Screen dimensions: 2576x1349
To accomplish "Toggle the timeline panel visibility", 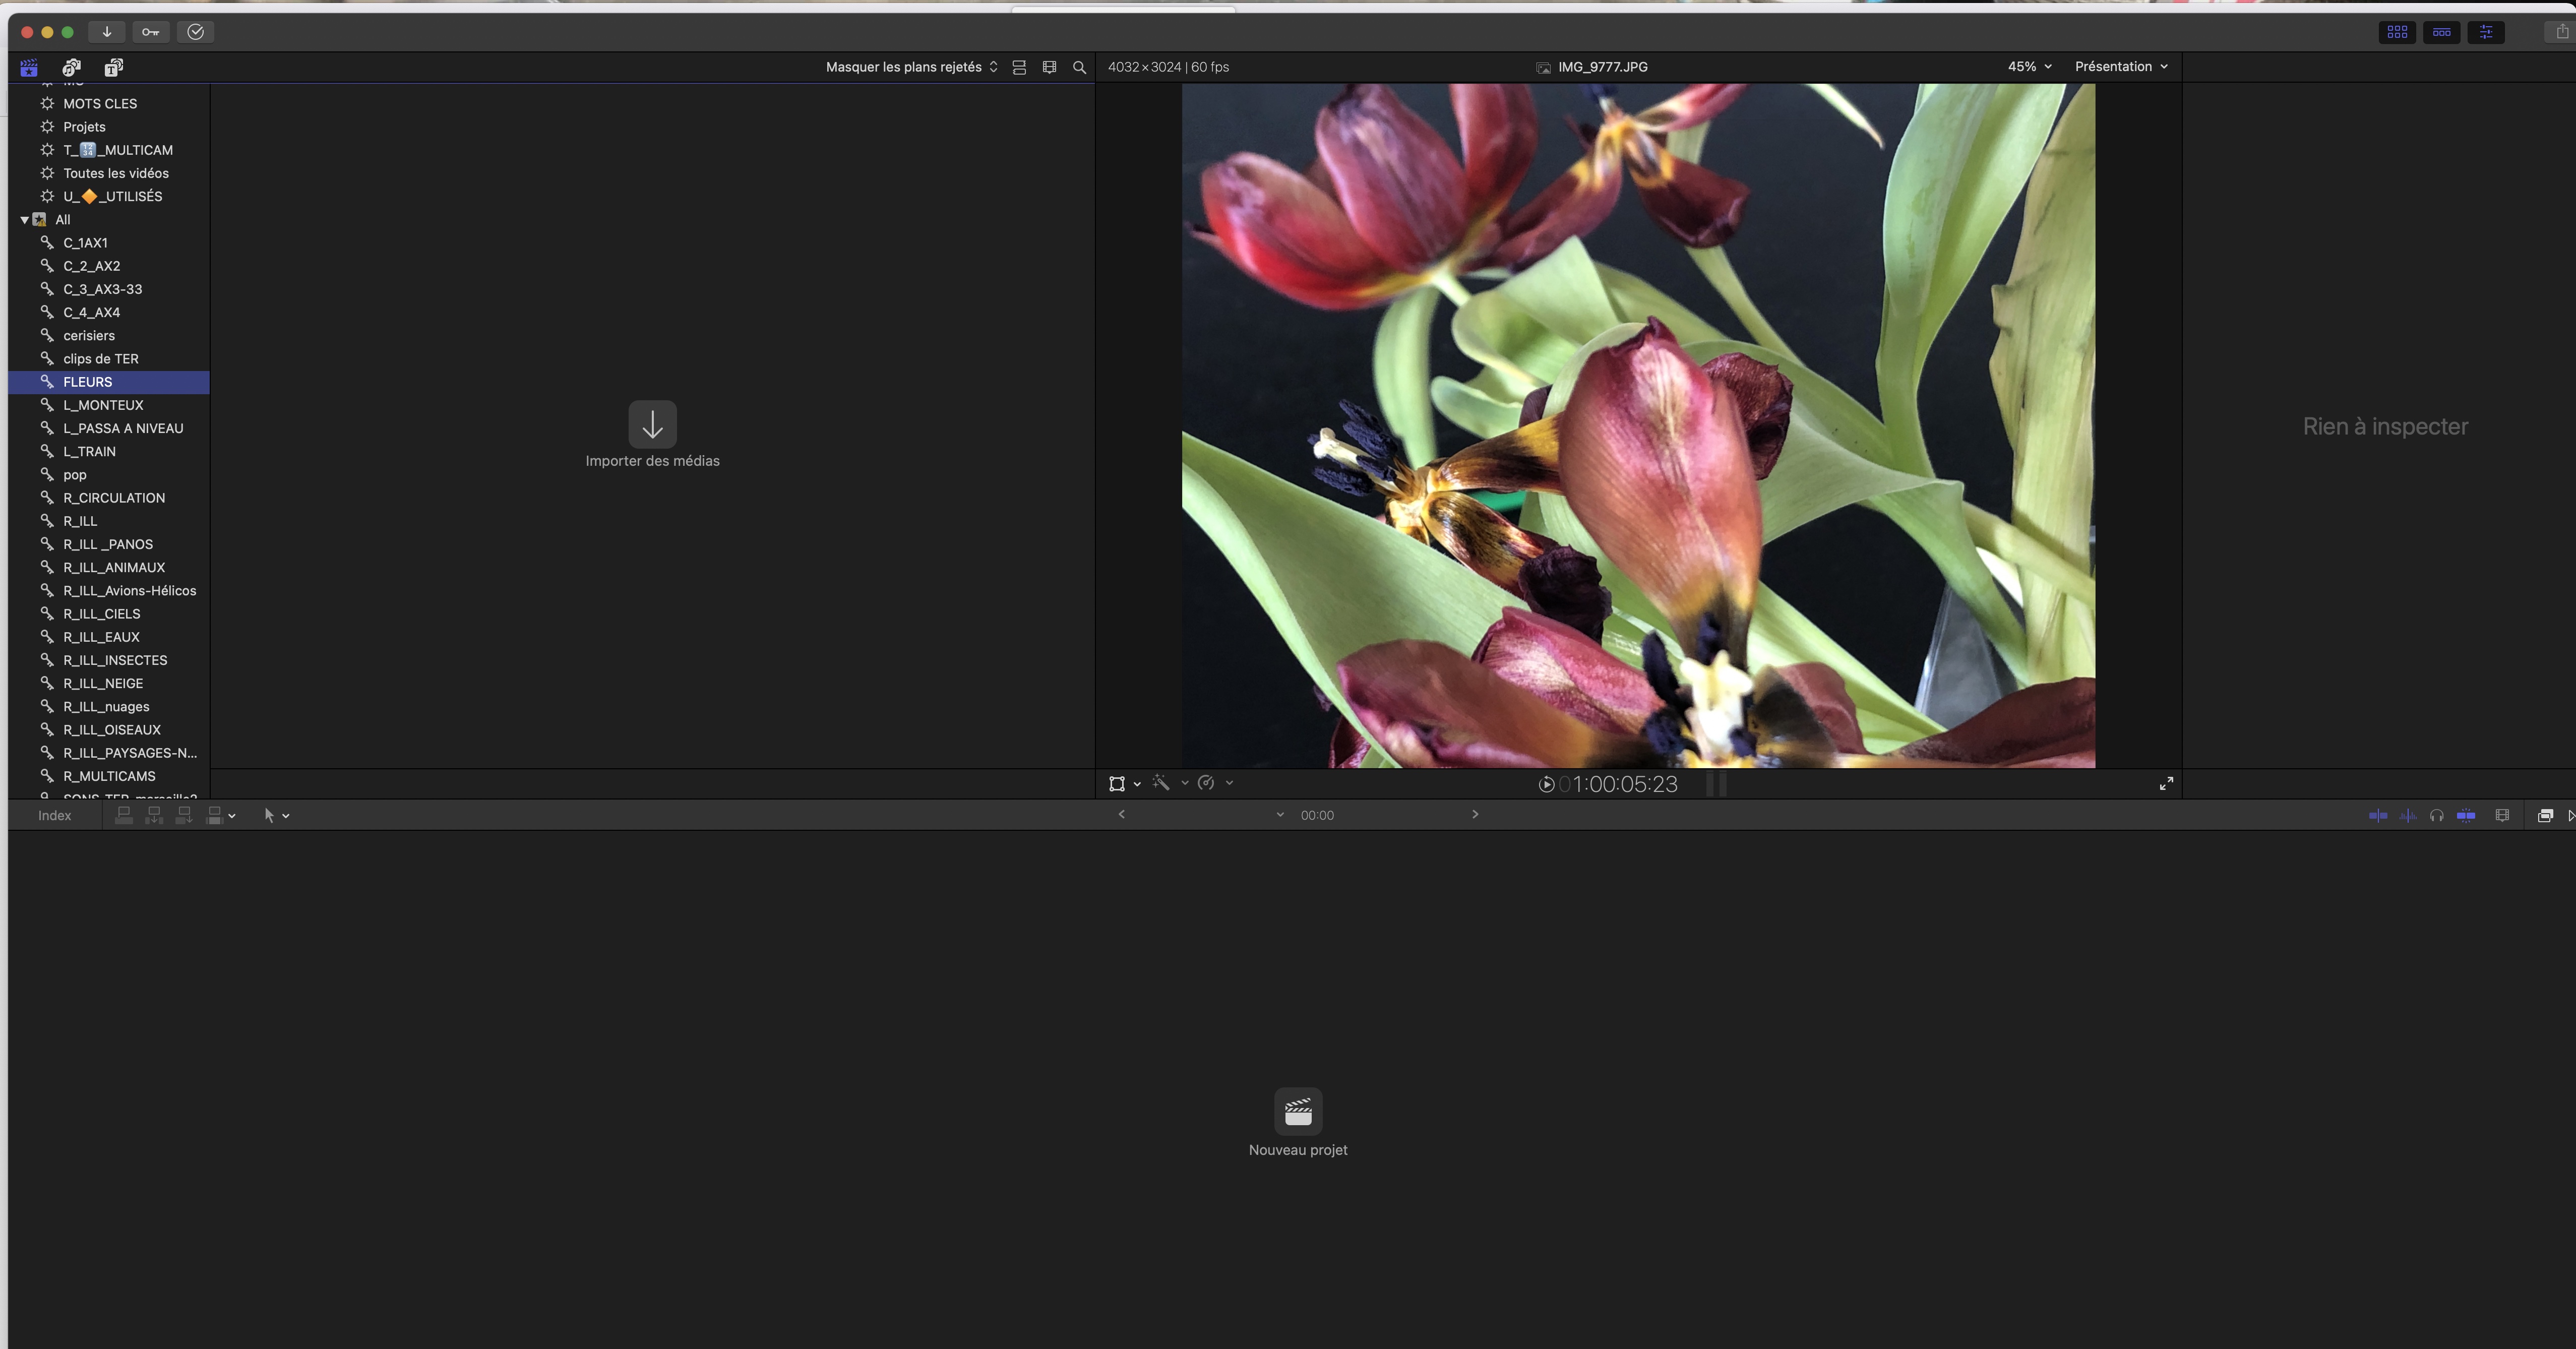I will point(2441,32).
